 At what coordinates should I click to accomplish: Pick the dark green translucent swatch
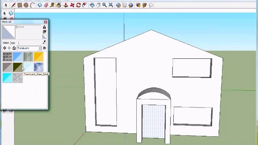[18, 67]
